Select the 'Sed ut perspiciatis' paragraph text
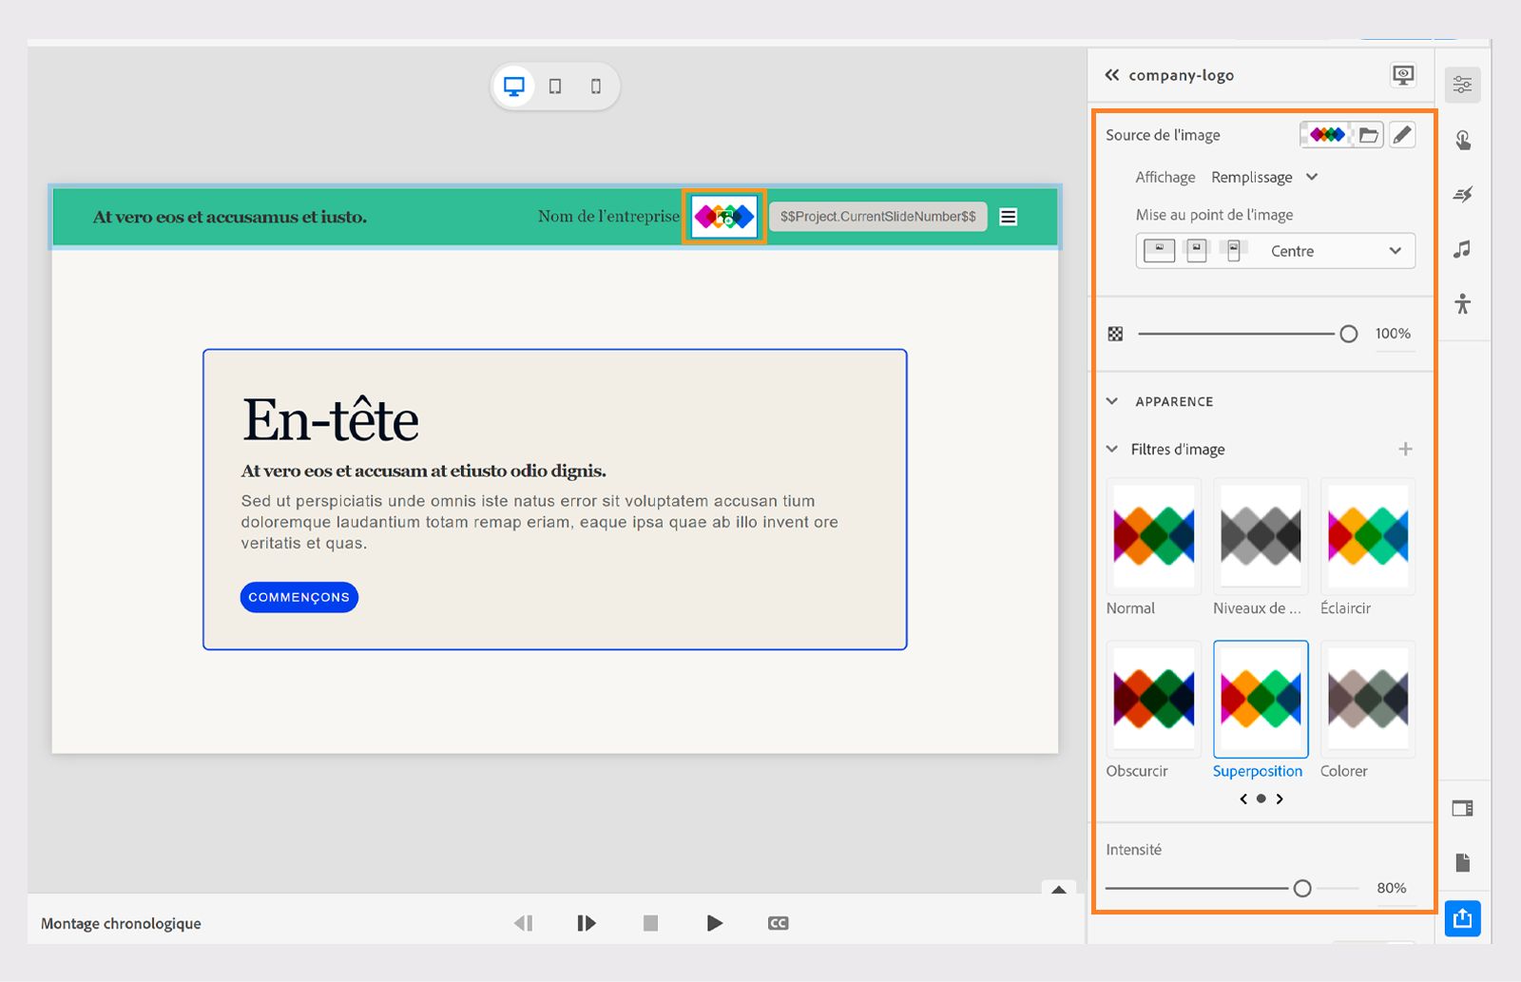Viewport: 1521px width, 982px height. pos(540,522)
